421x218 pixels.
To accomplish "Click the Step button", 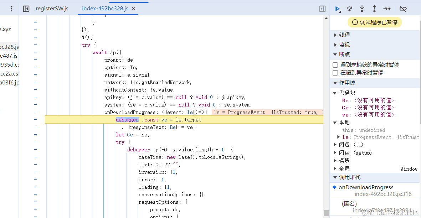I will click(x=387, y=9).
